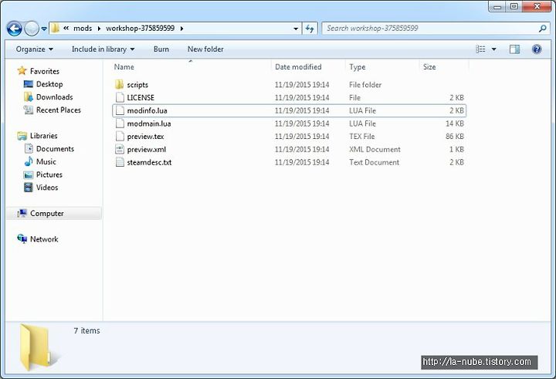Click the Recent Places icon
Image resolution: width=556 pixels, height=379 pixels.
click(x=28, y=110)
